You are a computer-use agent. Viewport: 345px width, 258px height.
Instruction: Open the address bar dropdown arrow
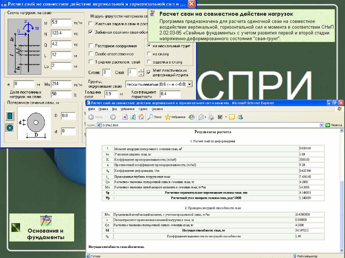(x=321, y=125)
